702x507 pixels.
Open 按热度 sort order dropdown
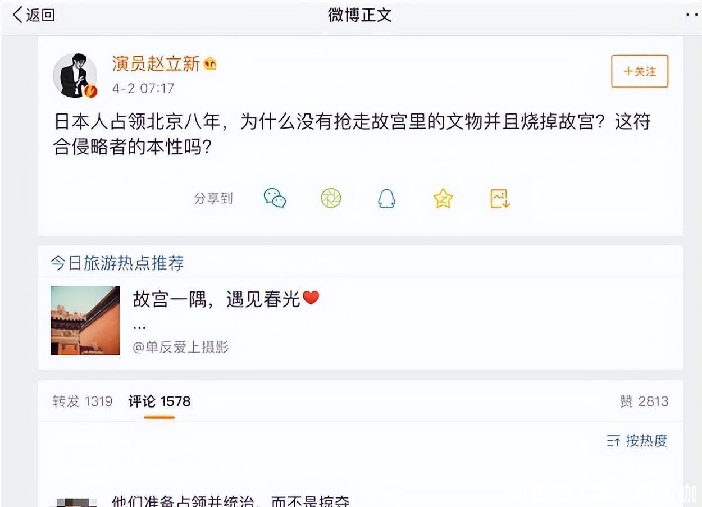(x=637, y=441)
